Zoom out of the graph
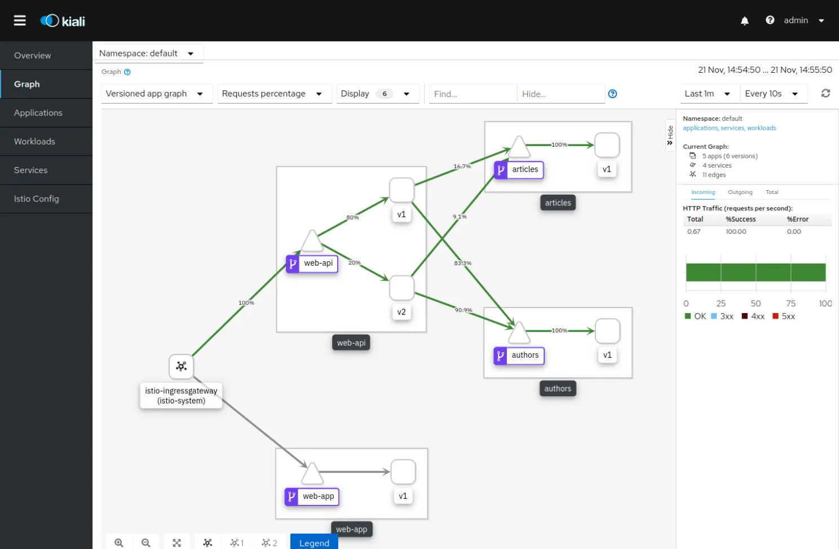Image resolution: width=839 pixels, height=549 pixels. click(x=146, y=543)
